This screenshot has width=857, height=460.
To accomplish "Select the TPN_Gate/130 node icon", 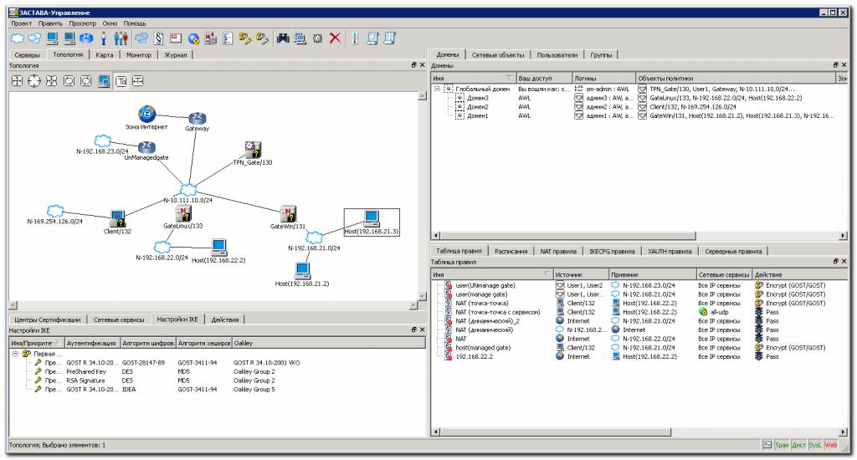I will [x=253, y=149].
